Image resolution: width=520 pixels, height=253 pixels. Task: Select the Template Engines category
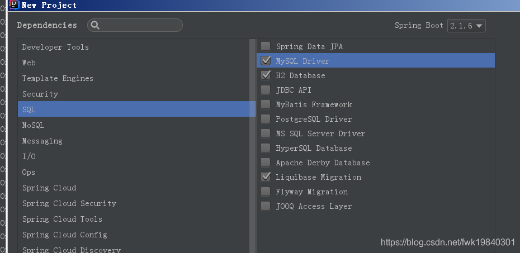tap(134, 78)
